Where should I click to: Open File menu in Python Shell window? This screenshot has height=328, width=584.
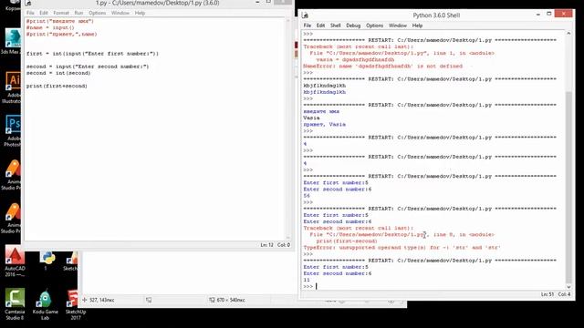308,26
